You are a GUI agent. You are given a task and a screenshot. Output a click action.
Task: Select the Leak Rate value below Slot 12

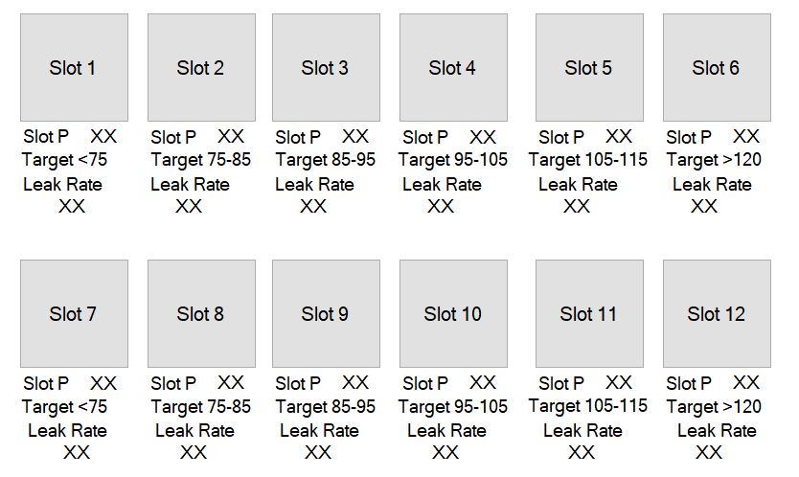[x=709, y=452]
